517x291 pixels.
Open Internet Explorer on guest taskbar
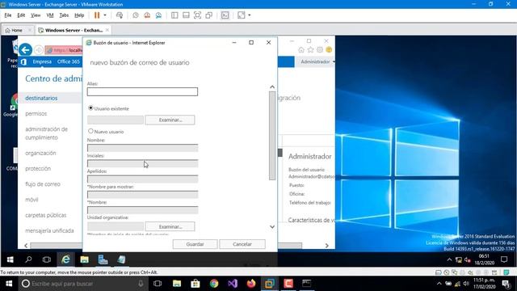pos(65,259)
